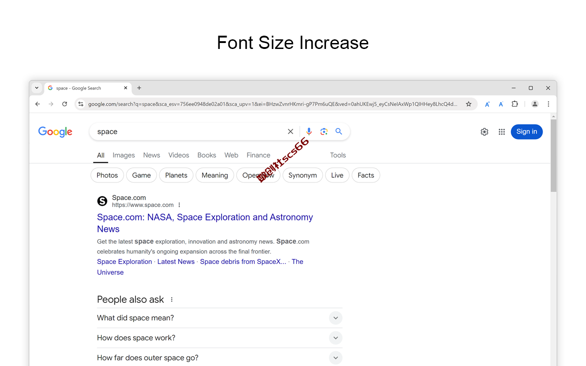The image size is (586, 366).
Task: Filter by the Facts chip
Action: 366,175
